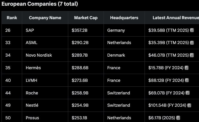This screenshot has height=122, width=199.
Task: Open the source icon beside SAP revenue
Action: pos(192,30)
